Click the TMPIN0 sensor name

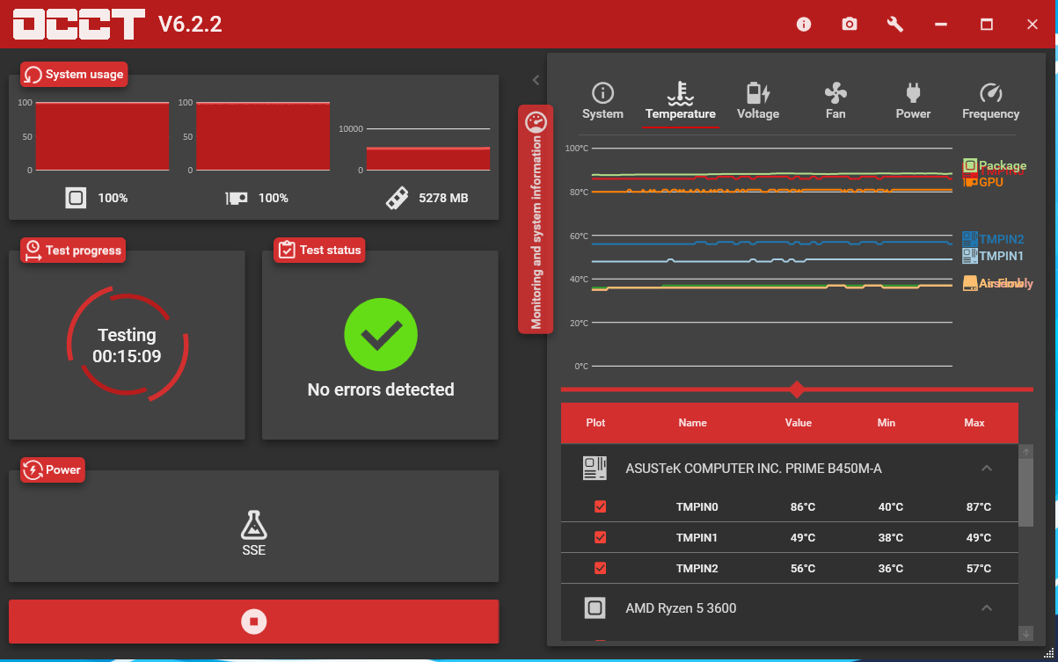(x=697, y=507)
